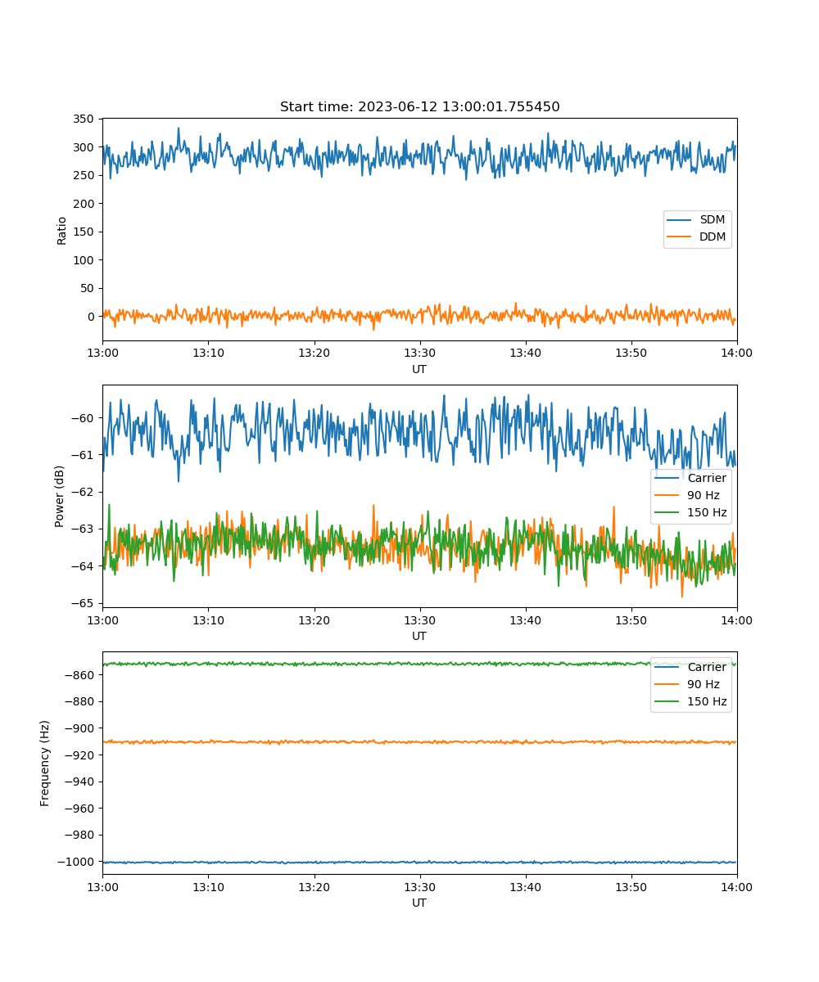Click the −1000 tick on the Frequency axis
The height and width of the screenshot is (982, 819).
point(77,862)
